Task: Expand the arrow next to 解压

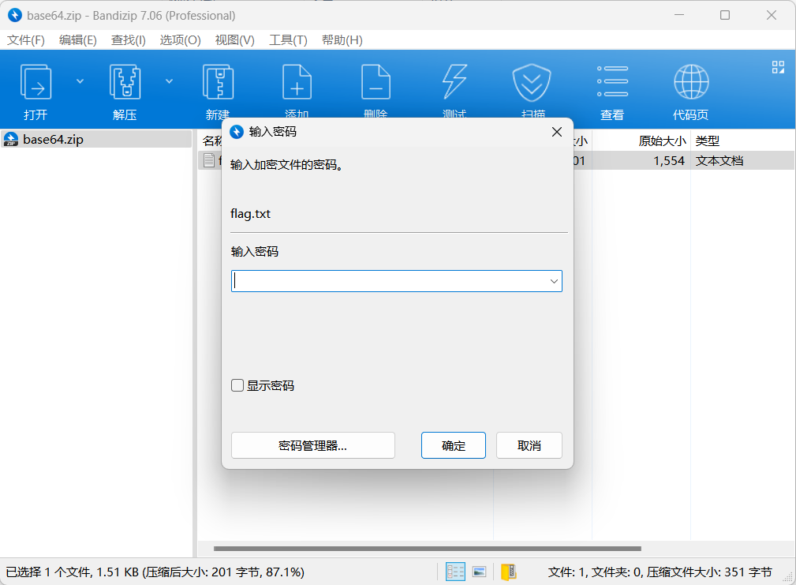Action: click(169, 81)
